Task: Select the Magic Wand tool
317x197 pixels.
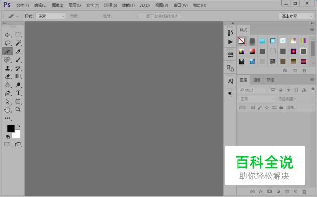Action: click(x=18, y=43)
